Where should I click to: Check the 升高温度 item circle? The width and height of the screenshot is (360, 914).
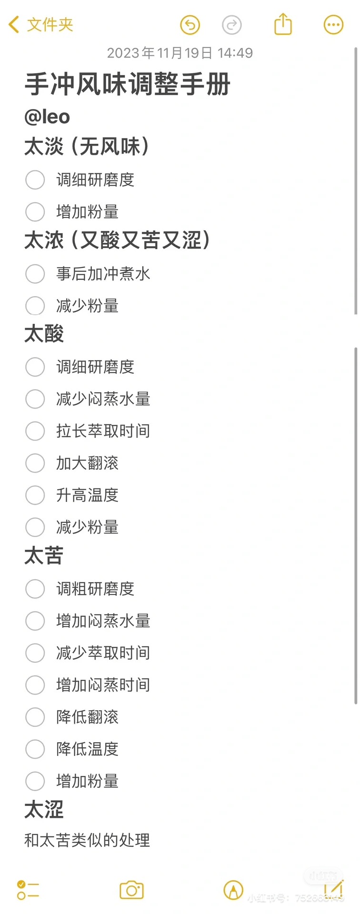click(x=35, y=495)
